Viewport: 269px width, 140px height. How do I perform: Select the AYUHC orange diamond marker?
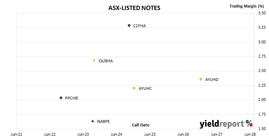click(x=134, y=88)
